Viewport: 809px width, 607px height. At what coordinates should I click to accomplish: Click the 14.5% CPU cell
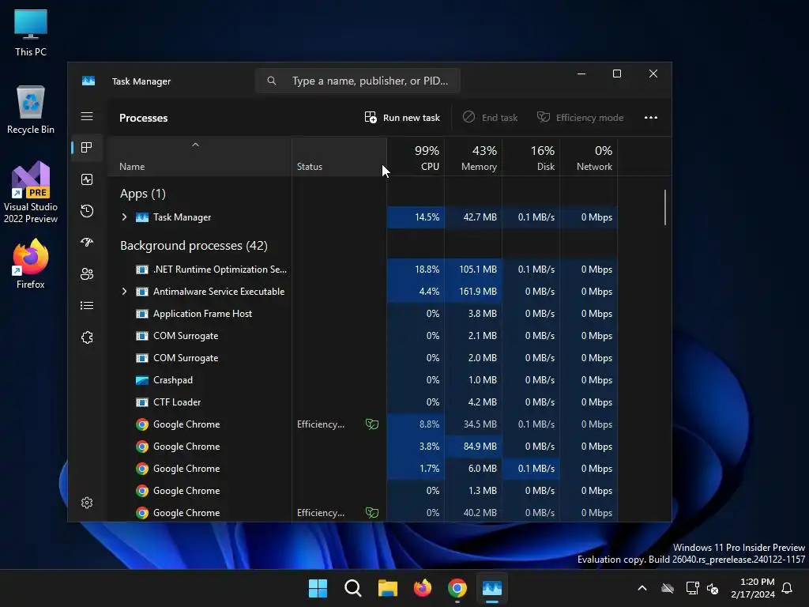(416, 217)
